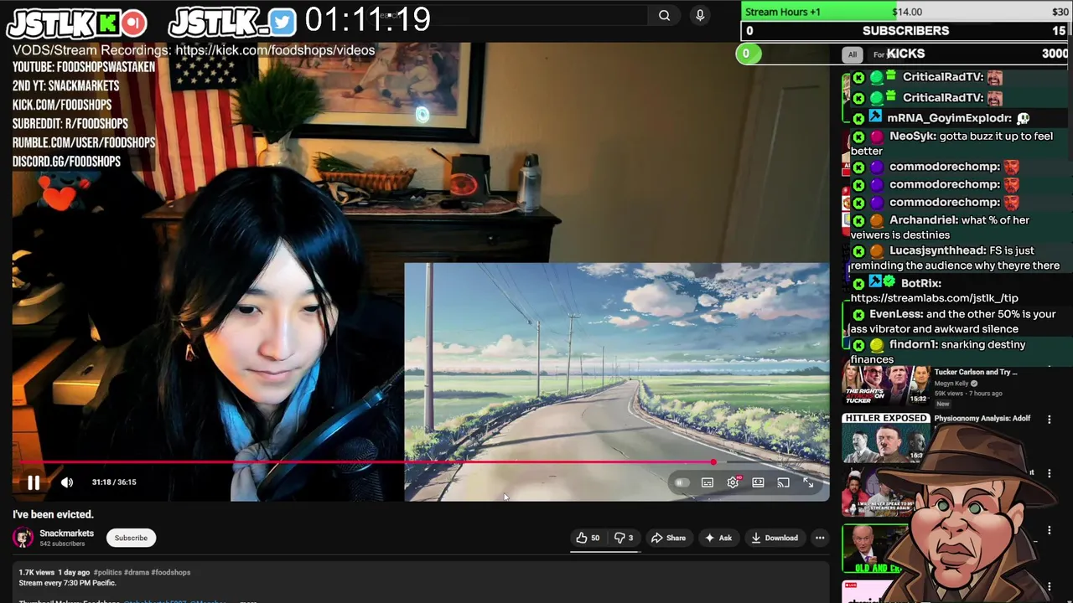Download the video
This screenshot has height=603, width=1073.
click(x=775, y=538)
